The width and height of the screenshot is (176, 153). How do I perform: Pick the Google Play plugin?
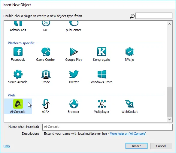coord(74,54)
